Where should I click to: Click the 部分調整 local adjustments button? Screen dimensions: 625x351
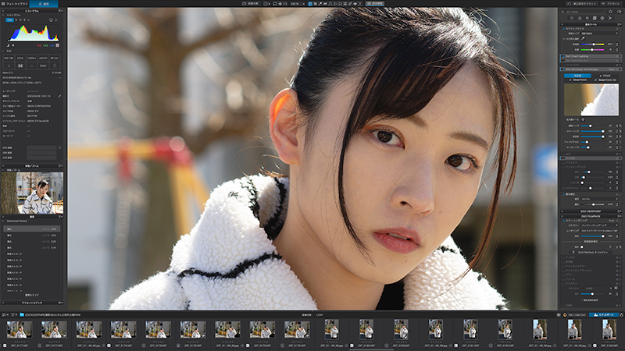coord(375,4)
